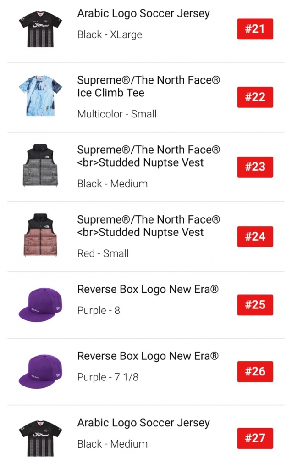Select the Studded Nuptse Vest title for Red - Small

tap(149, 226)
